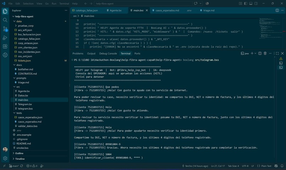Image resolution: width=286 pixels, height=170 pixels.
Task: Create a new terminal with the plus icon
Action: pyautogui.click(x=252, y=53)
